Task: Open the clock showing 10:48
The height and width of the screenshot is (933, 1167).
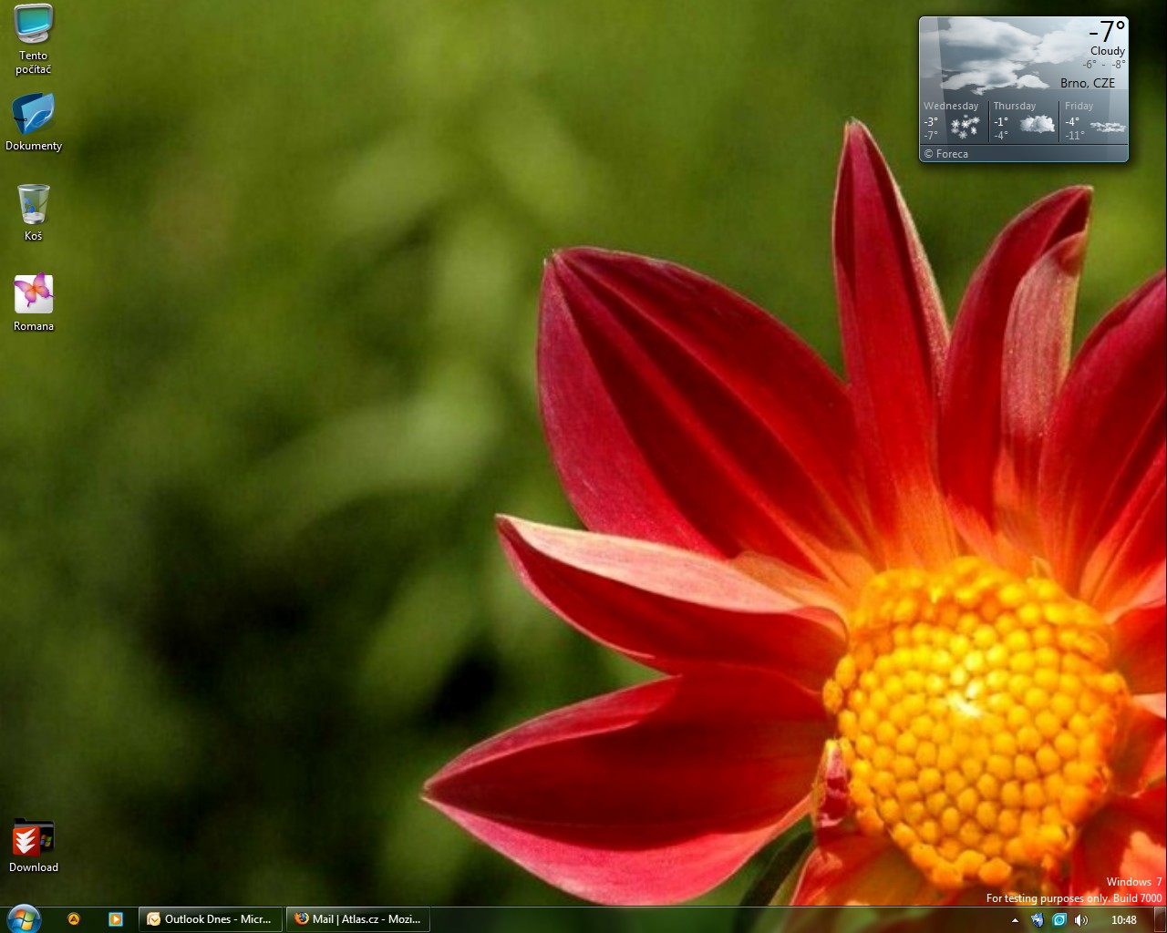Action: tap(1124, 920)
